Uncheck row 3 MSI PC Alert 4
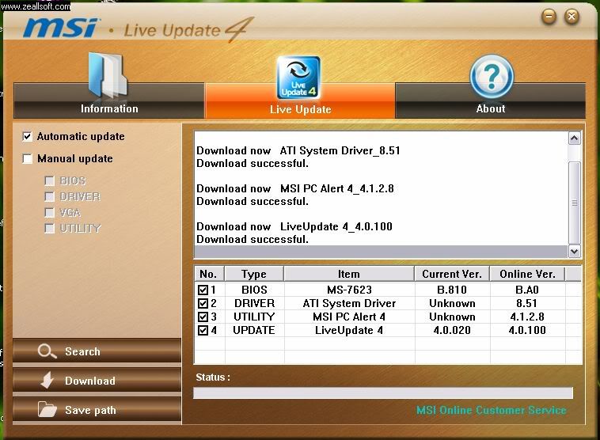This screenshot has width=600, height=440. pos(203,317)
